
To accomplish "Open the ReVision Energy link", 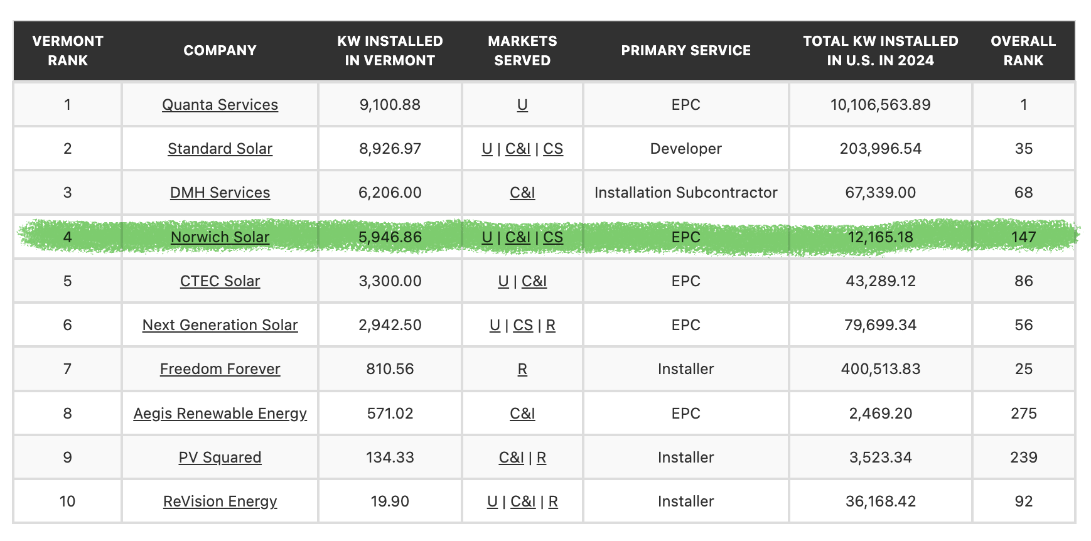I will click(x=220, y=501).
